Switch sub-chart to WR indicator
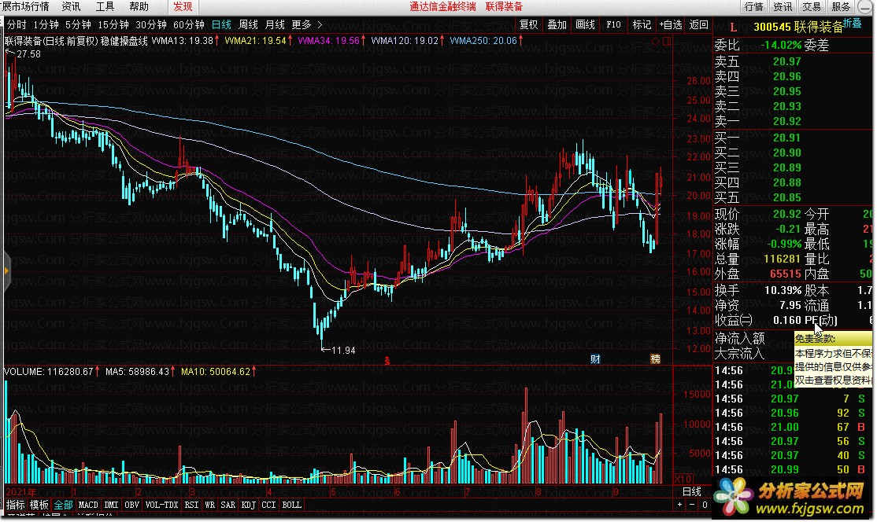The width and height of the screenshot is (877, 522). pos(210,505)
